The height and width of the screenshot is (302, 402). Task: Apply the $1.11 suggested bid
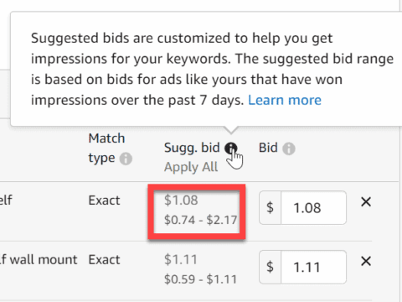coord(181,259)
